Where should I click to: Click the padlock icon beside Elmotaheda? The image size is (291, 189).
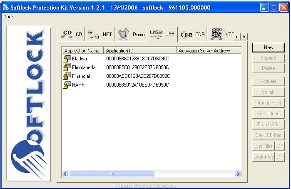tap(67, 67)
